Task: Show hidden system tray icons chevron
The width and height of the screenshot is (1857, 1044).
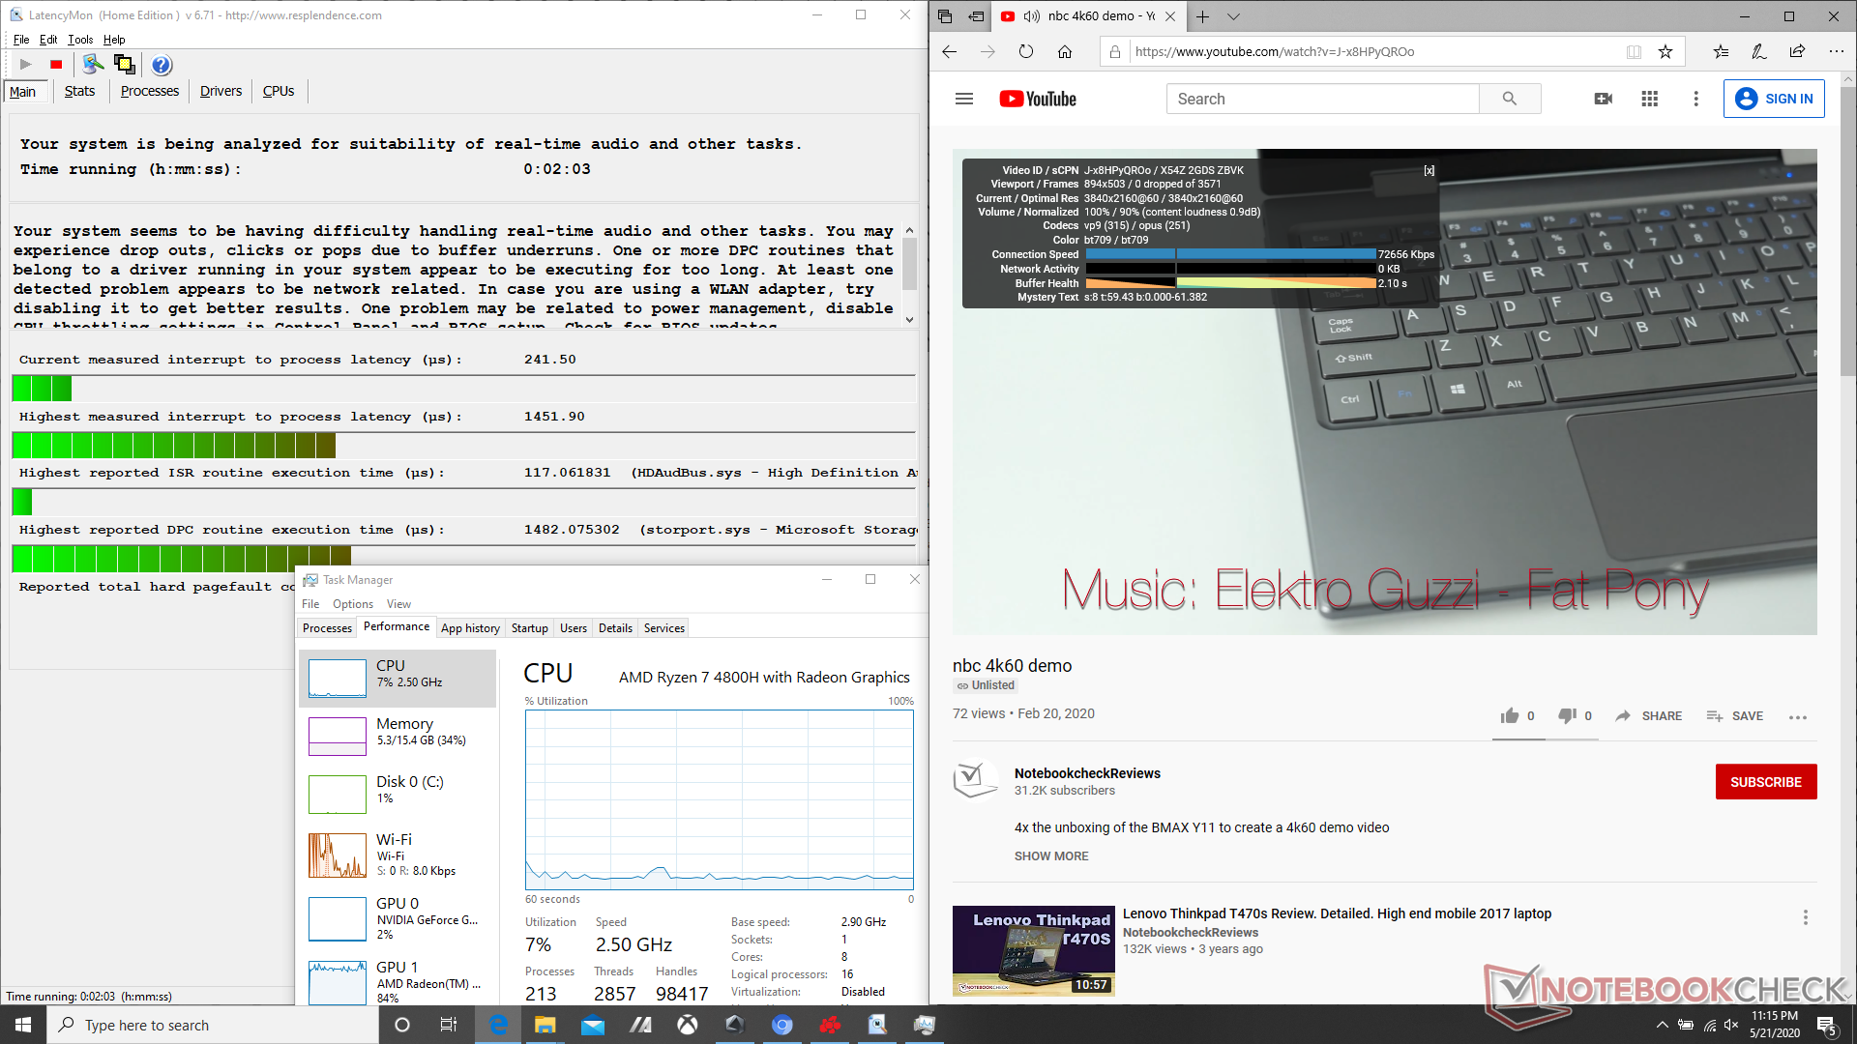Action: pyautogui.click(x=1662, y=1025)
